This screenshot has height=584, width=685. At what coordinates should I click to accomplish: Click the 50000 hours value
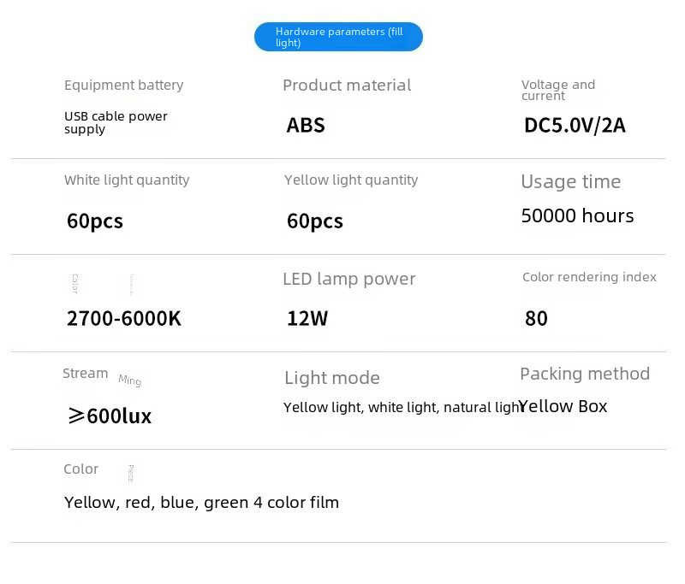pos(577,215)
